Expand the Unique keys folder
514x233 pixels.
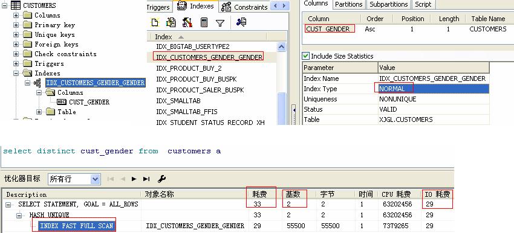(16, 34)
